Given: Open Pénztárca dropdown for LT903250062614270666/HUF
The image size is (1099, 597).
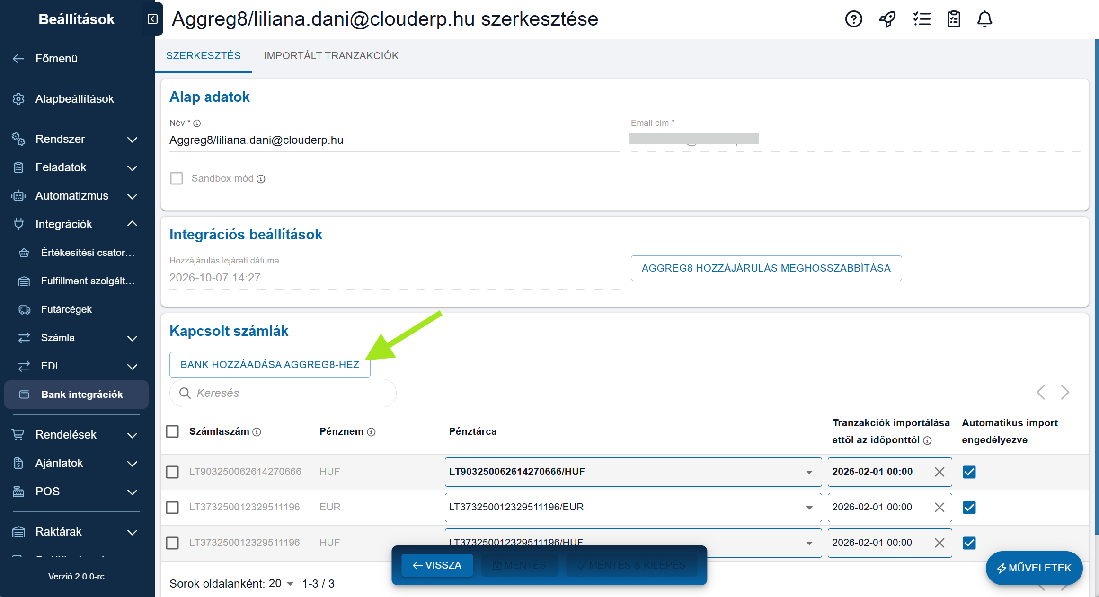Looking at the screenshot, I should 809,472.
